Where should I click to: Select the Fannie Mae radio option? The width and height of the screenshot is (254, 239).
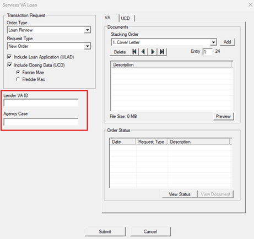pos(18,72)
